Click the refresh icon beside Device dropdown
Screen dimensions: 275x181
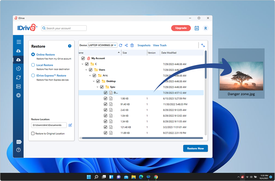point(121,45)
